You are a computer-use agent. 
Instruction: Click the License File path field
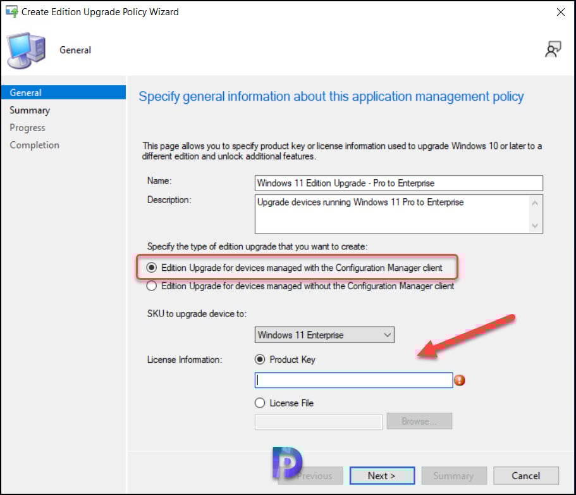point(319,422)
